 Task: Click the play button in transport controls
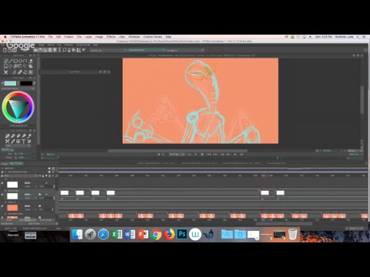(196, 155)
